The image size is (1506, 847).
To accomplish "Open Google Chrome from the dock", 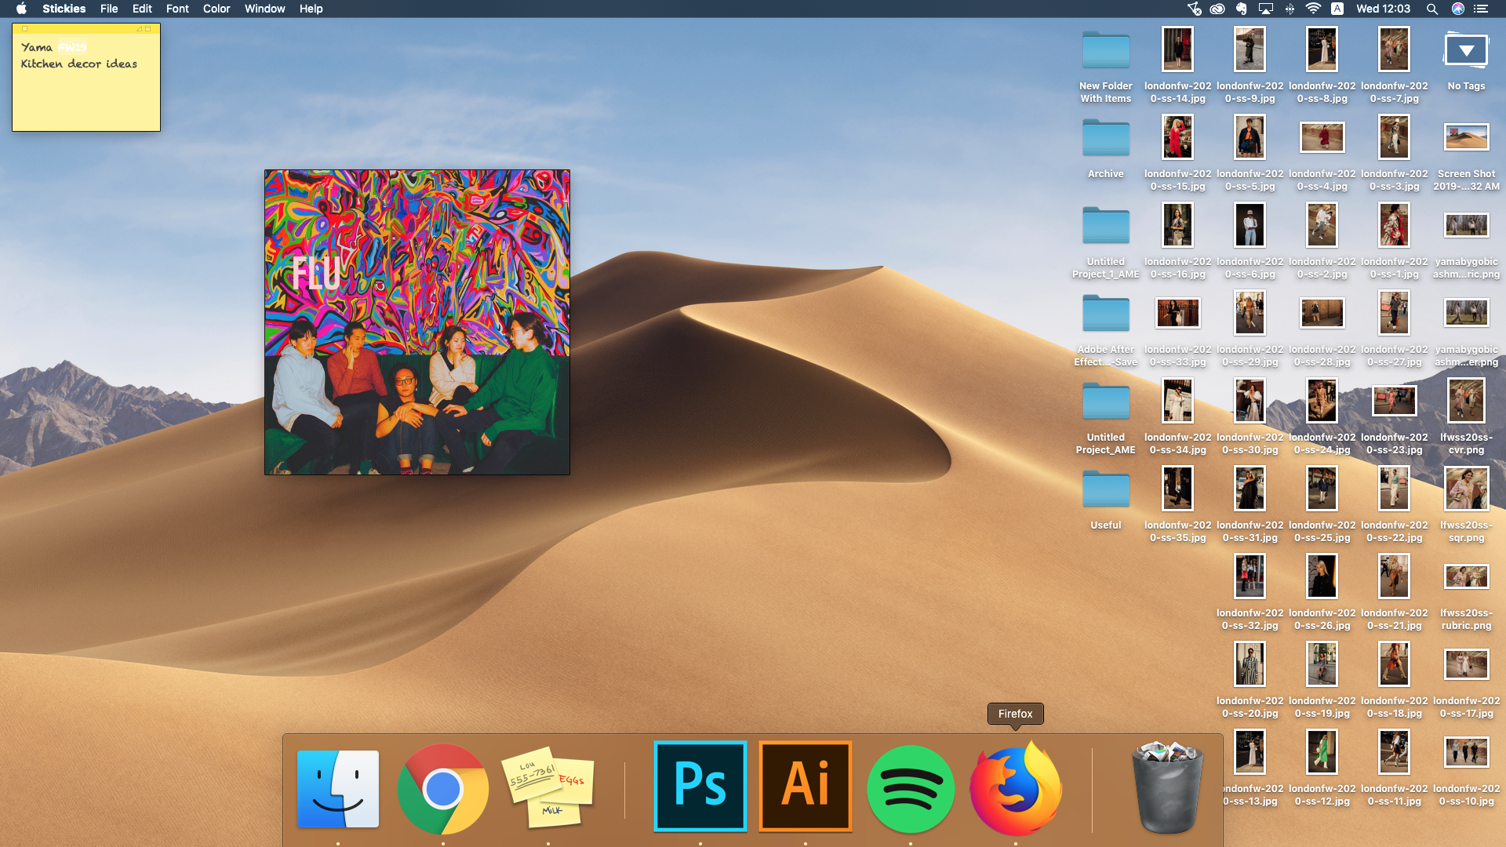I will click(x=442, y=788).
